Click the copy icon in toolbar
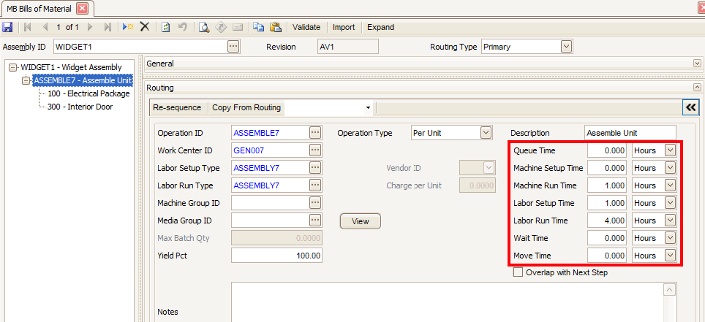705x322 pixels. click(x=258, y=27)
